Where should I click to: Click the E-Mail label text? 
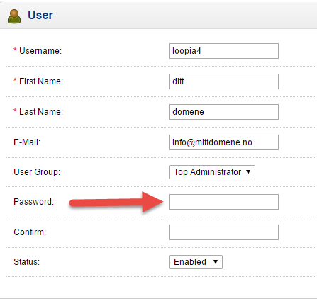27,142
